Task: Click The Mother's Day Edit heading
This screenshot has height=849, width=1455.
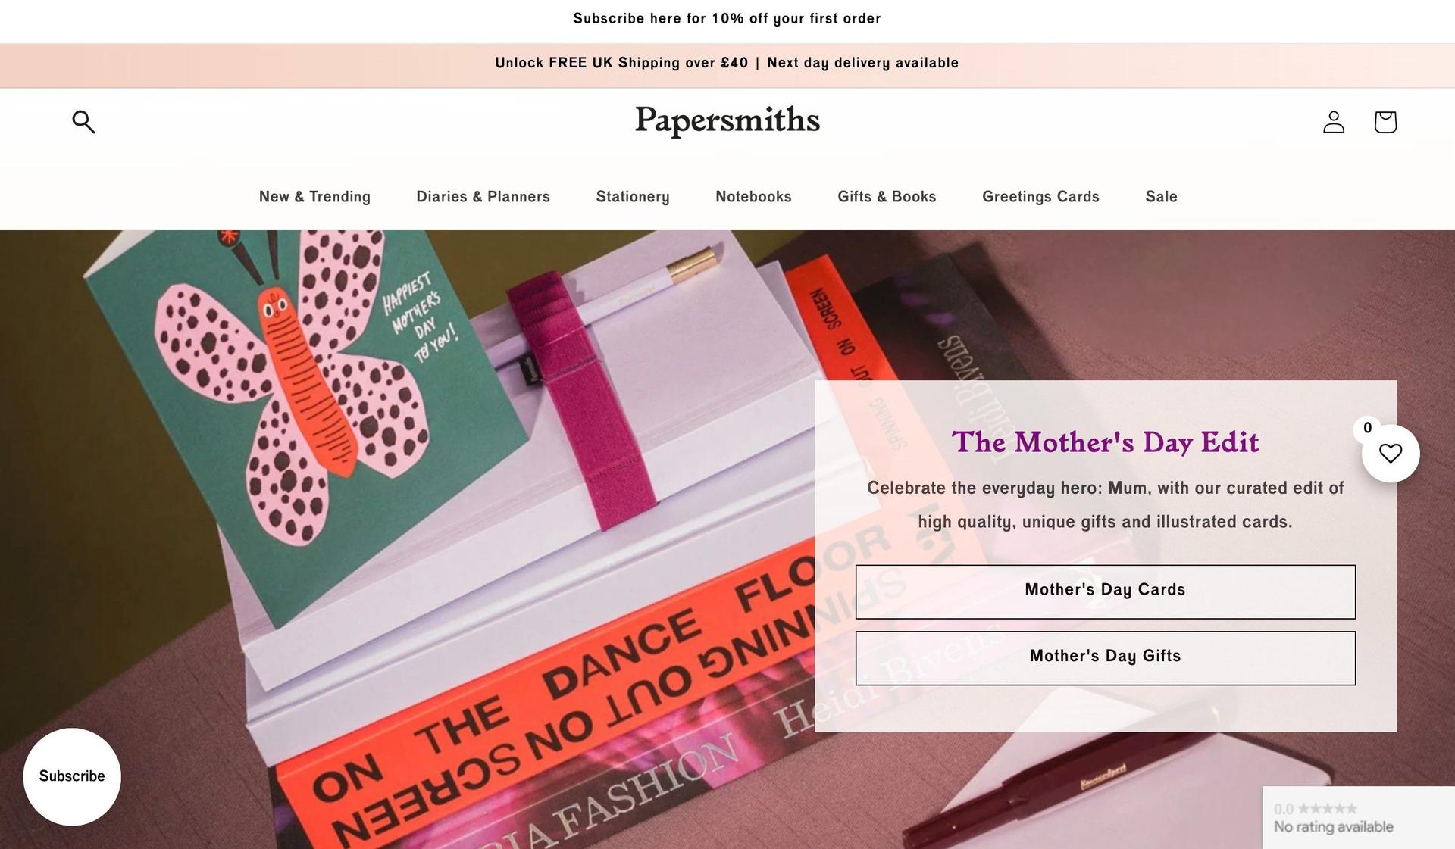Action: 1105,443
